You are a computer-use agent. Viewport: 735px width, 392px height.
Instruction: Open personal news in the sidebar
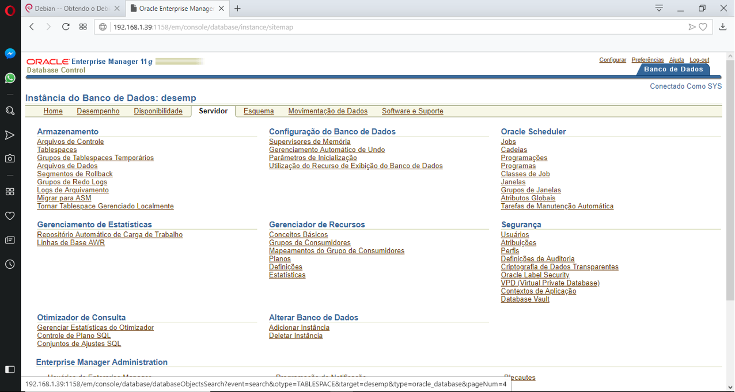click(x=10, y=240)
